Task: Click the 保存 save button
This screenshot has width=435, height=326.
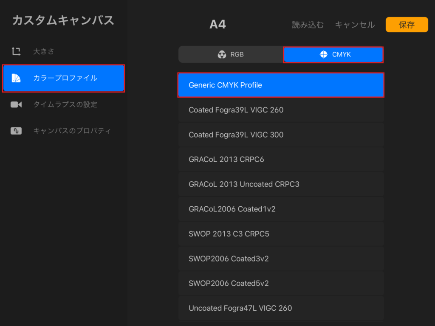Action: coord(407,25)
